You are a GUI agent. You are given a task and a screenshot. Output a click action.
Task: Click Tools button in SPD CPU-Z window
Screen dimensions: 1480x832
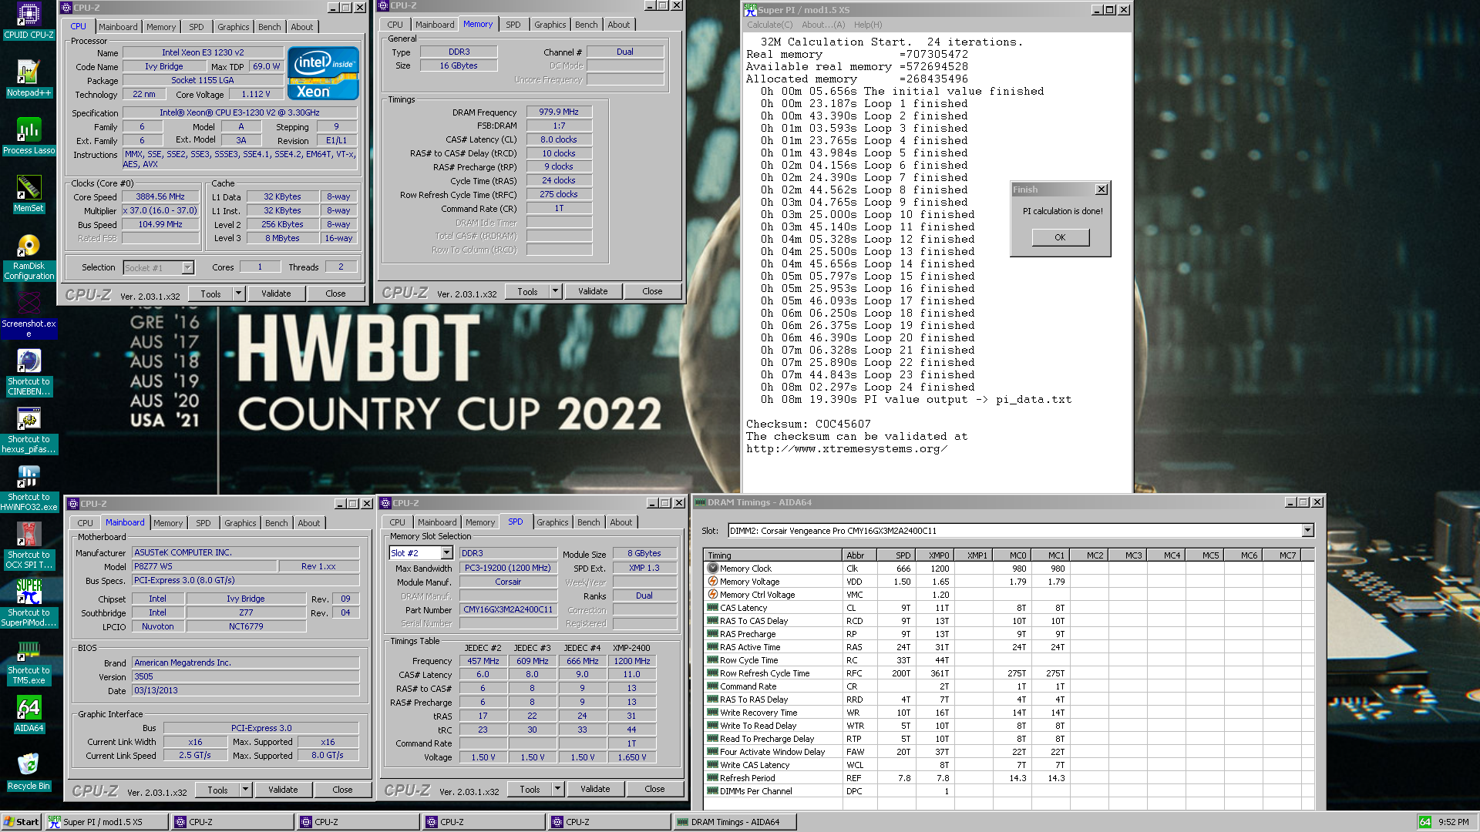(x=530, y=789)
